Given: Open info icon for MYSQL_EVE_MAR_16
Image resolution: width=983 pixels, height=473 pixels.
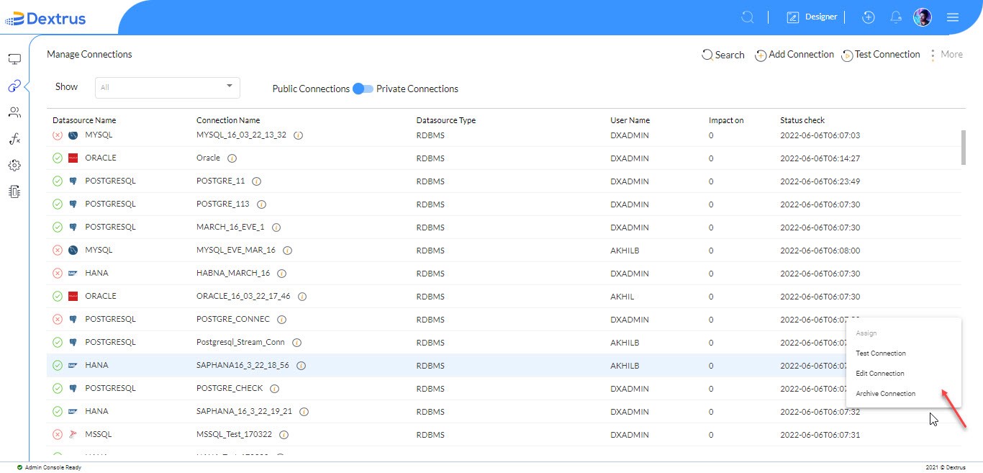Looking at the screenshot, I should [287, 251].
